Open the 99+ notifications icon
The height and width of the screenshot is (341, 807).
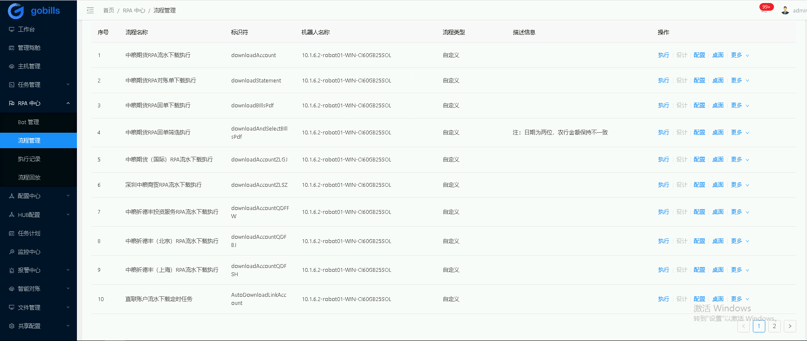tap(764, 9)
